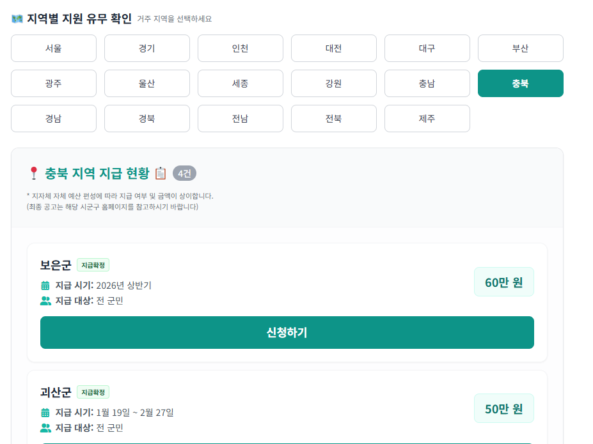Click the 50만 원 amount badge
Screen dimensions: 593x444
[504, 409]
